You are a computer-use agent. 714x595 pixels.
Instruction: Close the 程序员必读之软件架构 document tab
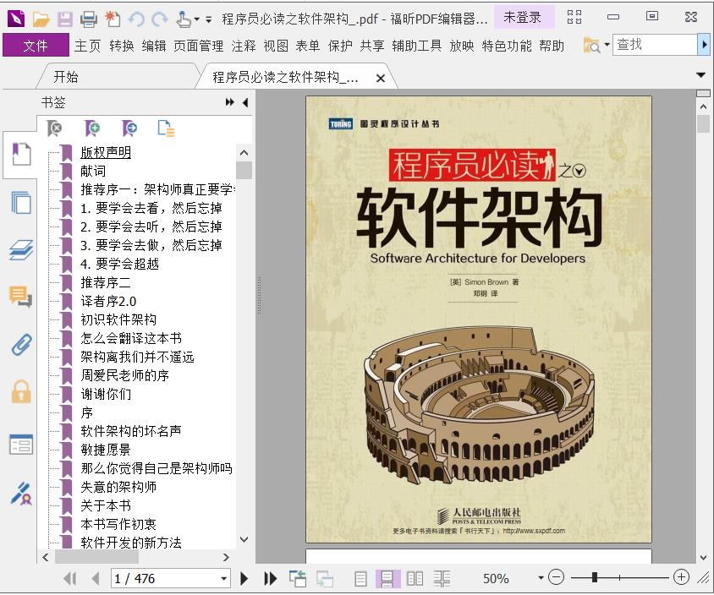381,79
